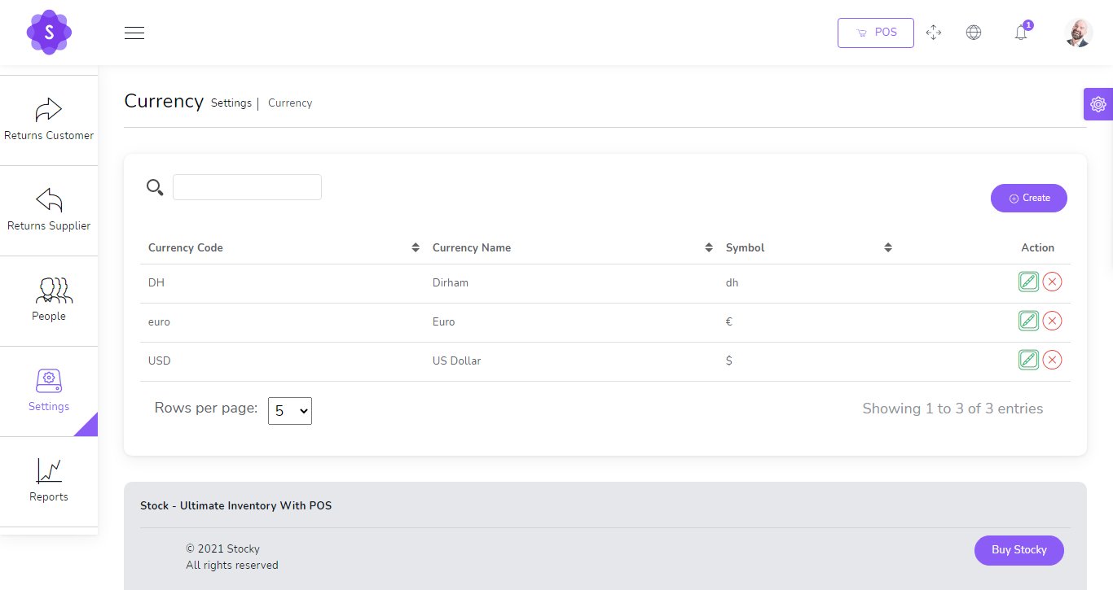
Task: Open the People sidebar menu
Action: 49,300
